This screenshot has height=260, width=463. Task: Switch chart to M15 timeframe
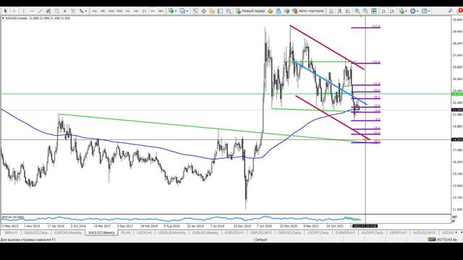111,11
